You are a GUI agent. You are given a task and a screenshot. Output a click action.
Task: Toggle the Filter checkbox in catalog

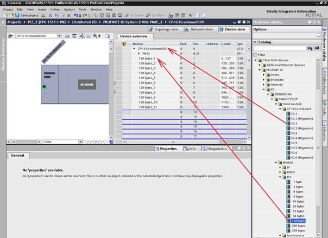pyautogui.click(x=256, y=55)
